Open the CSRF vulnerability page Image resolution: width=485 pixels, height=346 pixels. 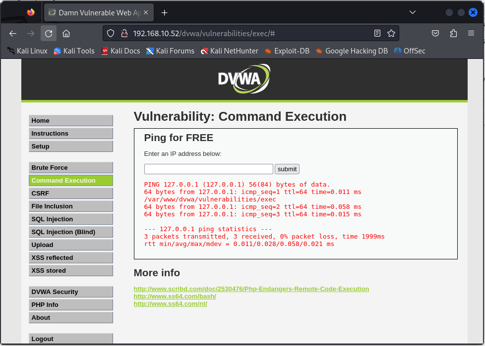[x=71, y=194]
